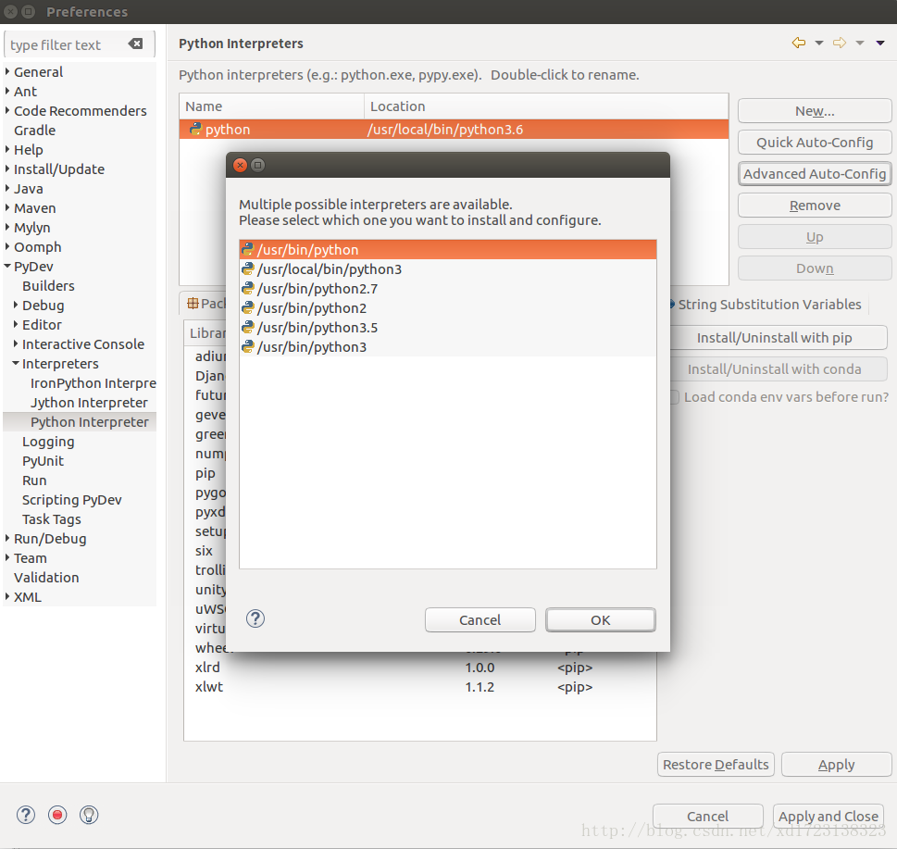This screenshot has width=897, height=849.
Task: Open Jython Interpreter preferences
Action: 89,402
